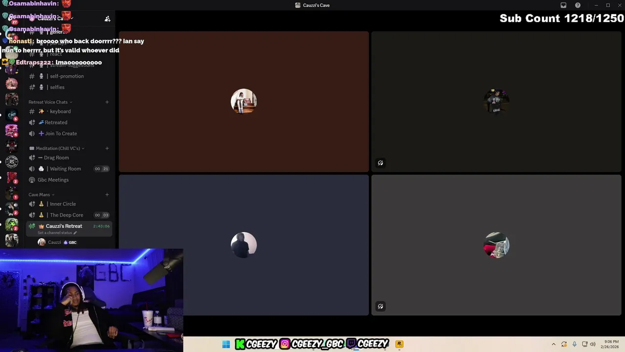
Task: Add a channel to Retreat Voice Chats
Action: [107, 102]
